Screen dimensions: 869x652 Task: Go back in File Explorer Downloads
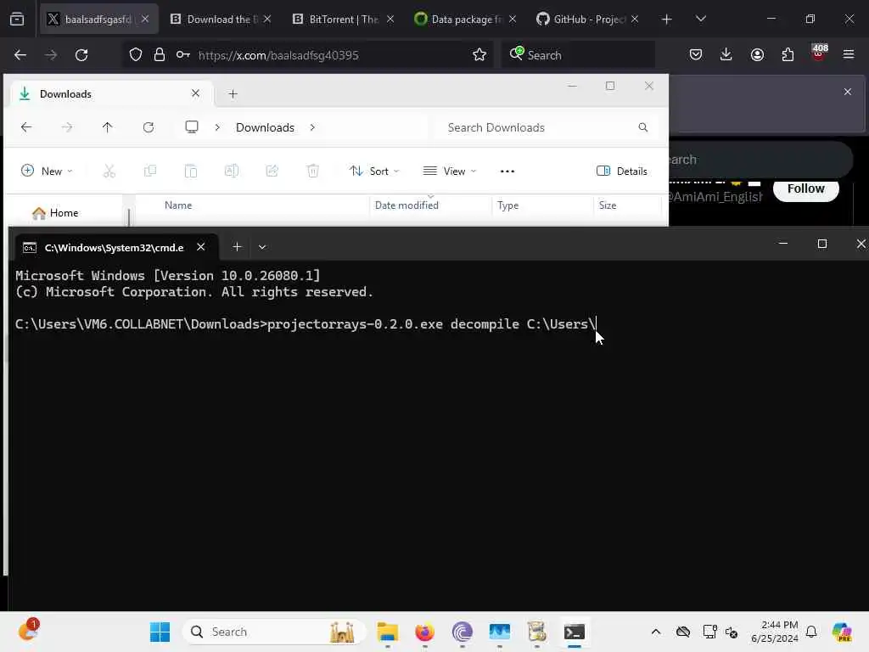tap(26, 127)
